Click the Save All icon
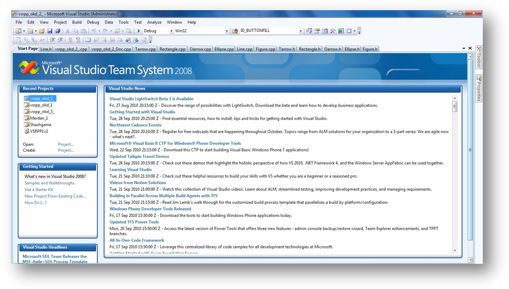Screen dimensions: 509x289 (x=58, y=31)
